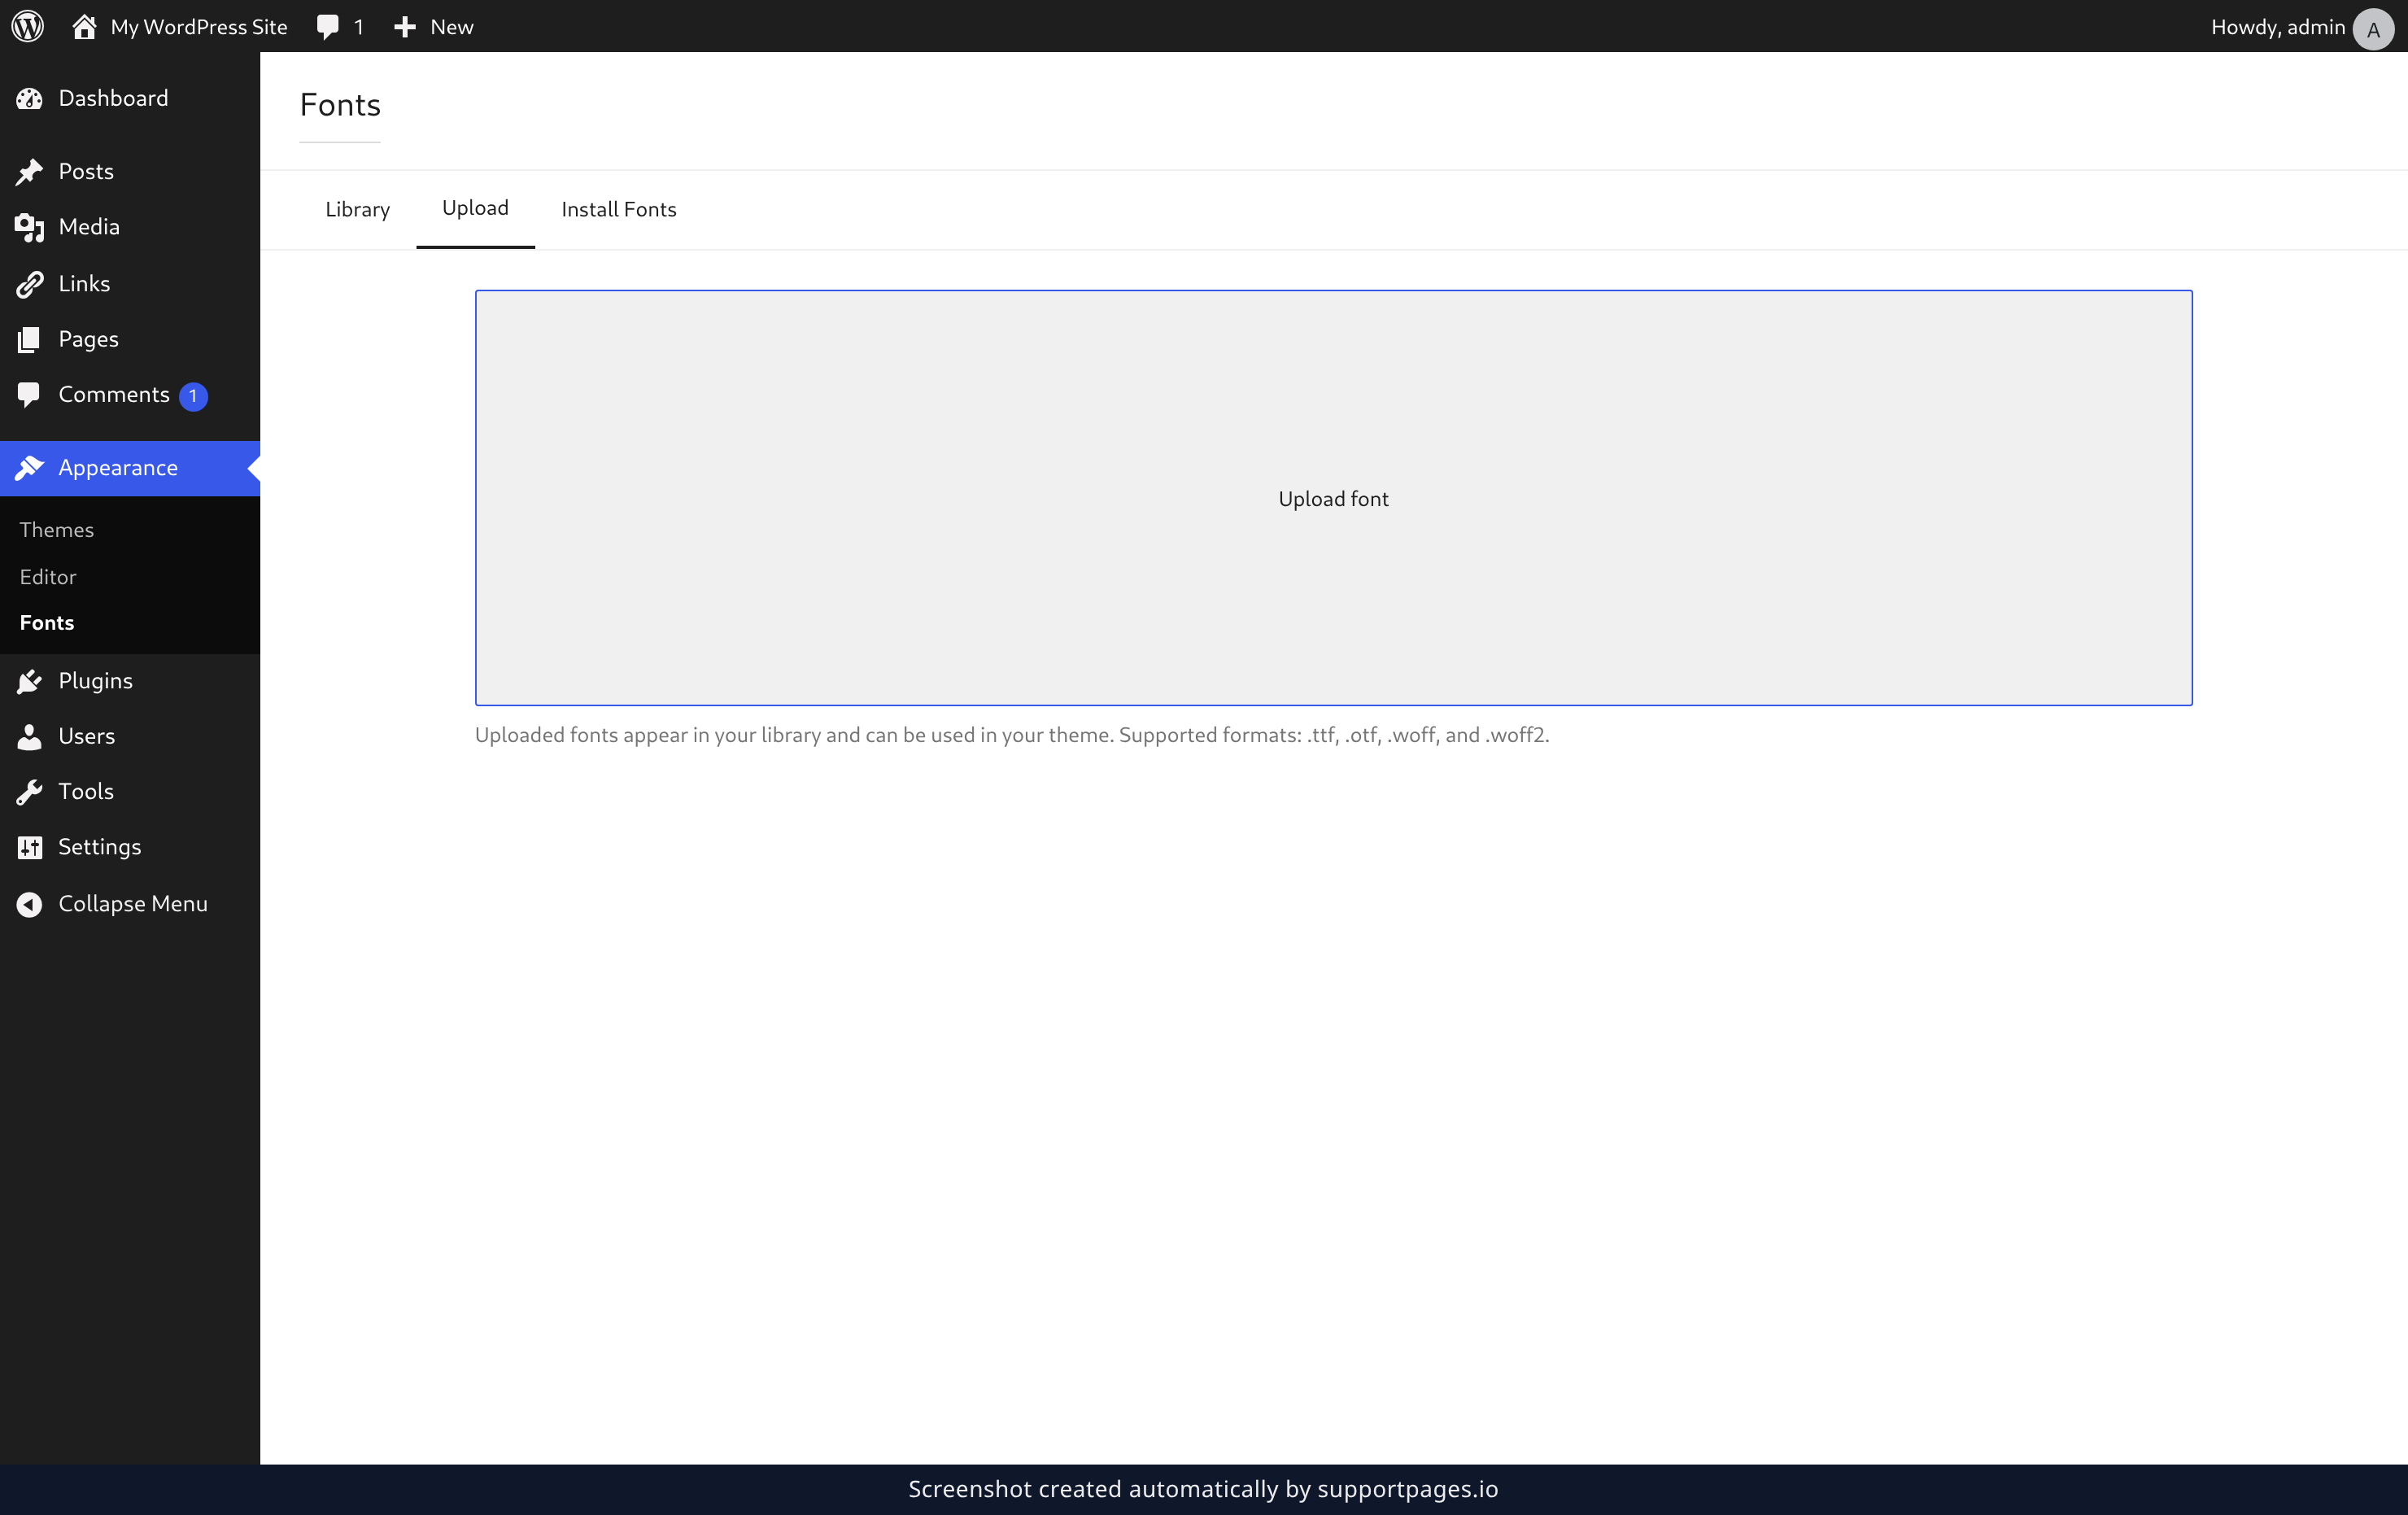The height and width of the screenshot is (1515, 2408).
Task: Select the Upload tab
Action: [x=475, y=208]
